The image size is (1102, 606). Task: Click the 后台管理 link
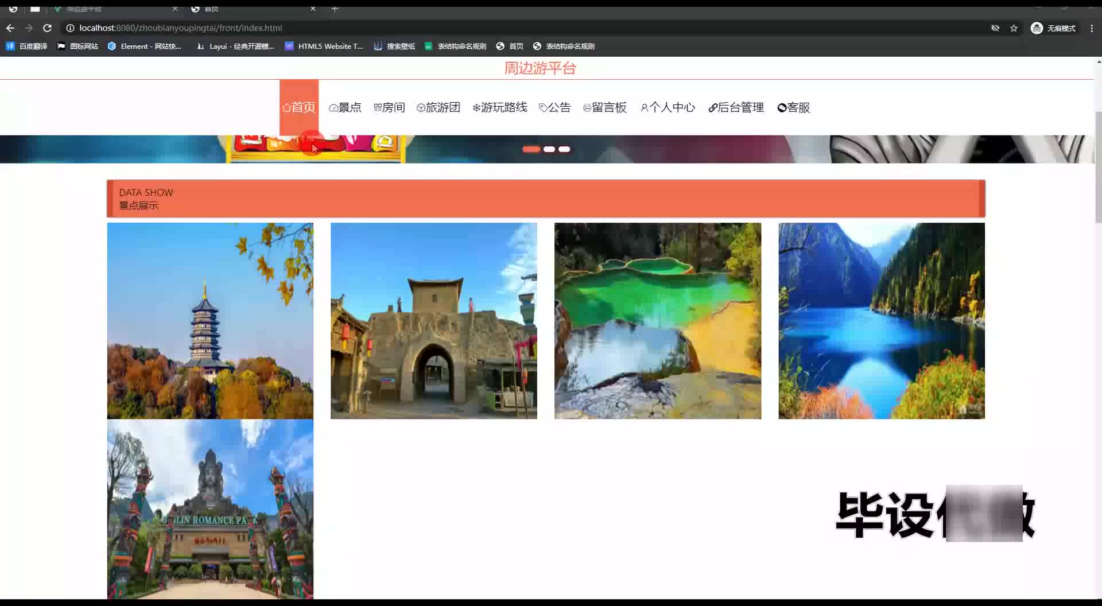tap(736, 108)
